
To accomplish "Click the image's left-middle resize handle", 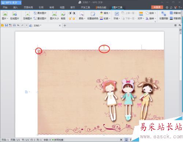I will [38, 92].
